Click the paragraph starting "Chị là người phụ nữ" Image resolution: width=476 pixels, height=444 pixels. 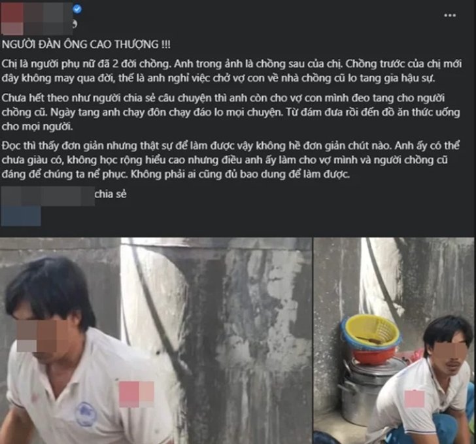[231, 71]
